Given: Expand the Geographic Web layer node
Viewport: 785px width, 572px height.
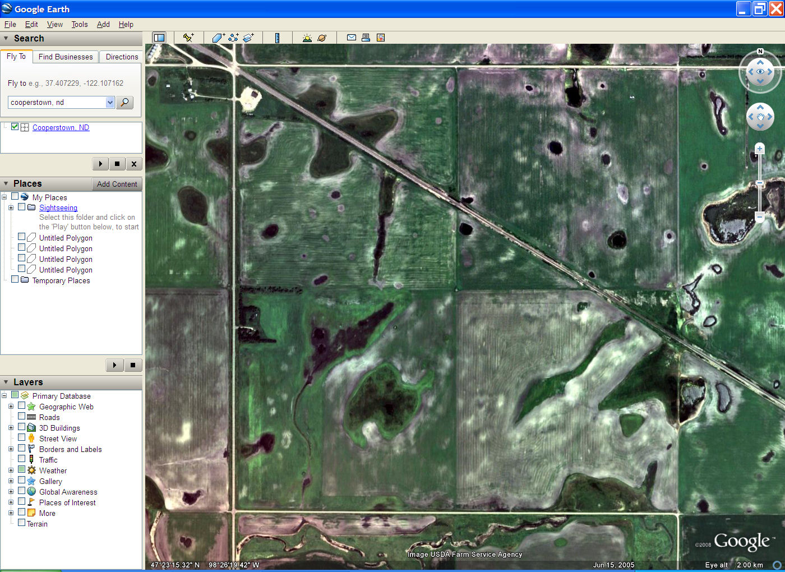Looking at the screenshot, I should (x=11, y=406).
